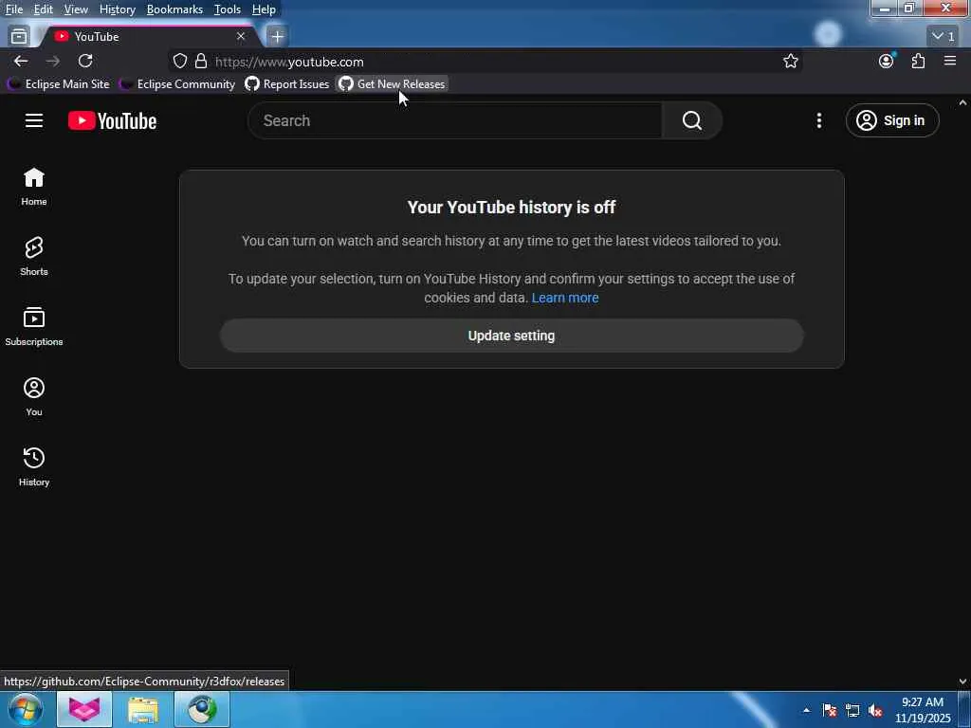Click the 'Your YouTube history is off' heading
The width and height of the screenshot is (971, 728).
coord(511,208)
